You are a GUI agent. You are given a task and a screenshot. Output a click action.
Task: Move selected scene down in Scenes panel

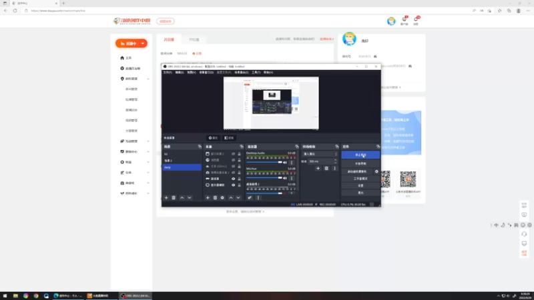[x=190, y=197]
